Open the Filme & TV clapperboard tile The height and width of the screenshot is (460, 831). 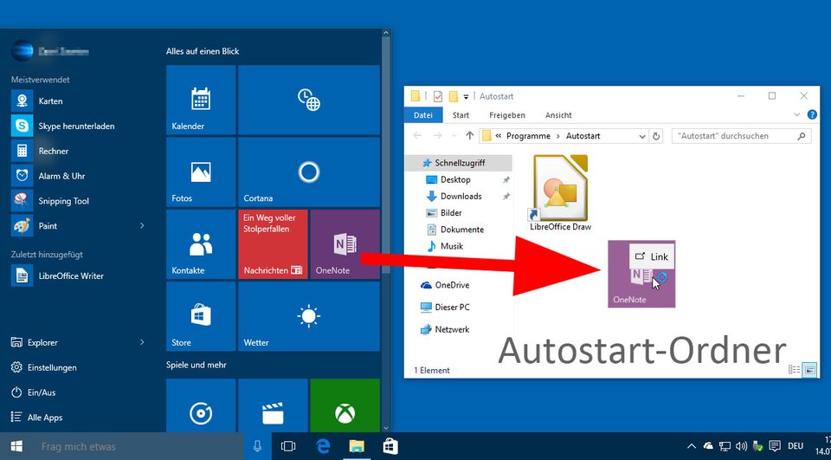click(273, 405)
